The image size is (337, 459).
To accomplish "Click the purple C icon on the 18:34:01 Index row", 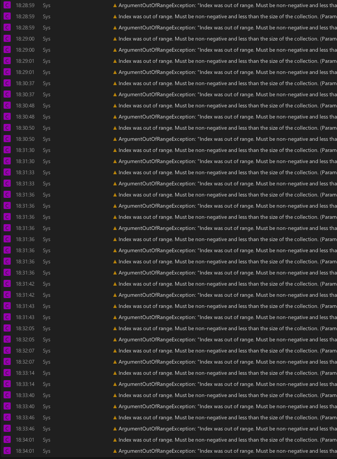I will (7, 440).
